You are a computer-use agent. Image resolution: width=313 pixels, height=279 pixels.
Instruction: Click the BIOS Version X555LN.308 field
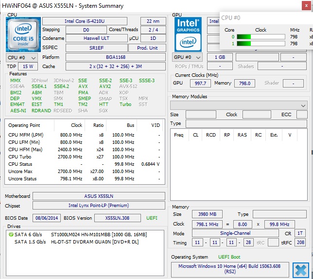(x=118, y=218)
